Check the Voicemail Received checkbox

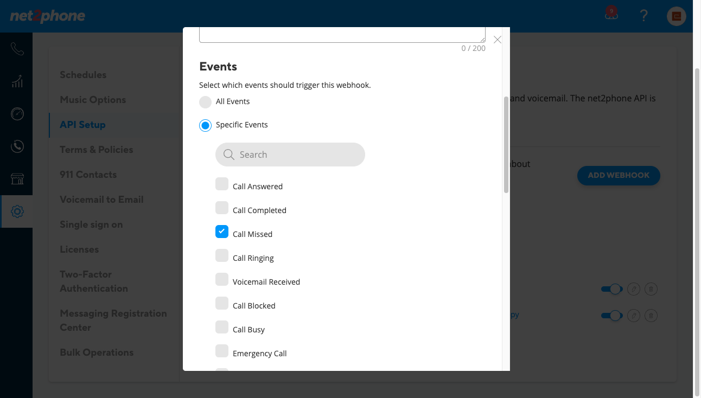[222, 279]
